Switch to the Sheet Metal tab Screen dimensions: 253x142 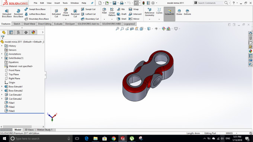(29, 24)
